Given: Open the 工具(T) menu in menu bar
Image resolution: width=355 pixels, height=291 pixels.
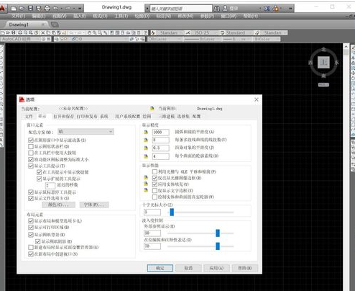Looking at the screenshot, I should (x=121, y=16).
